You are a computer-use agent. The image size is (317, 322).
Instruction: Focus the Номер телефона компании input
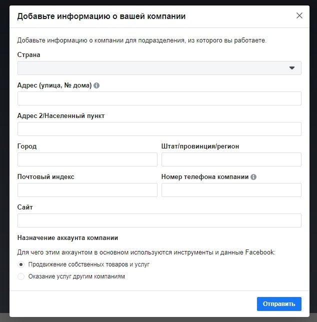231,190
